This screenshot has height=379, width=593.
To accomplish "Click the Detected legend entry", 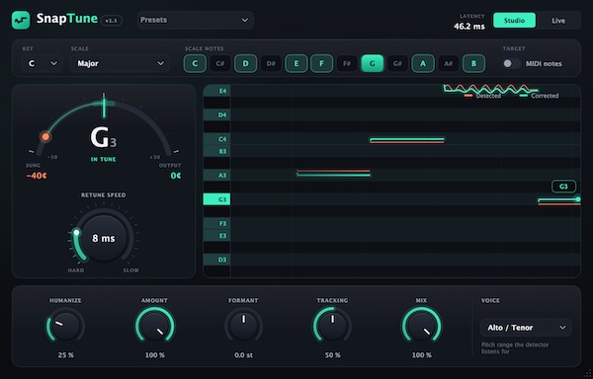I will point(482,96).
